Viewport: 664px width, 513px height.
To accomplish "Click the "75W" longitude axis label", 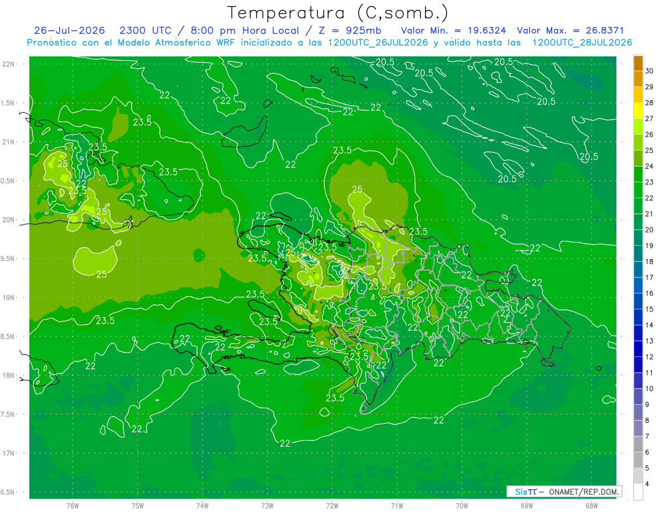I will click(138, 506).
